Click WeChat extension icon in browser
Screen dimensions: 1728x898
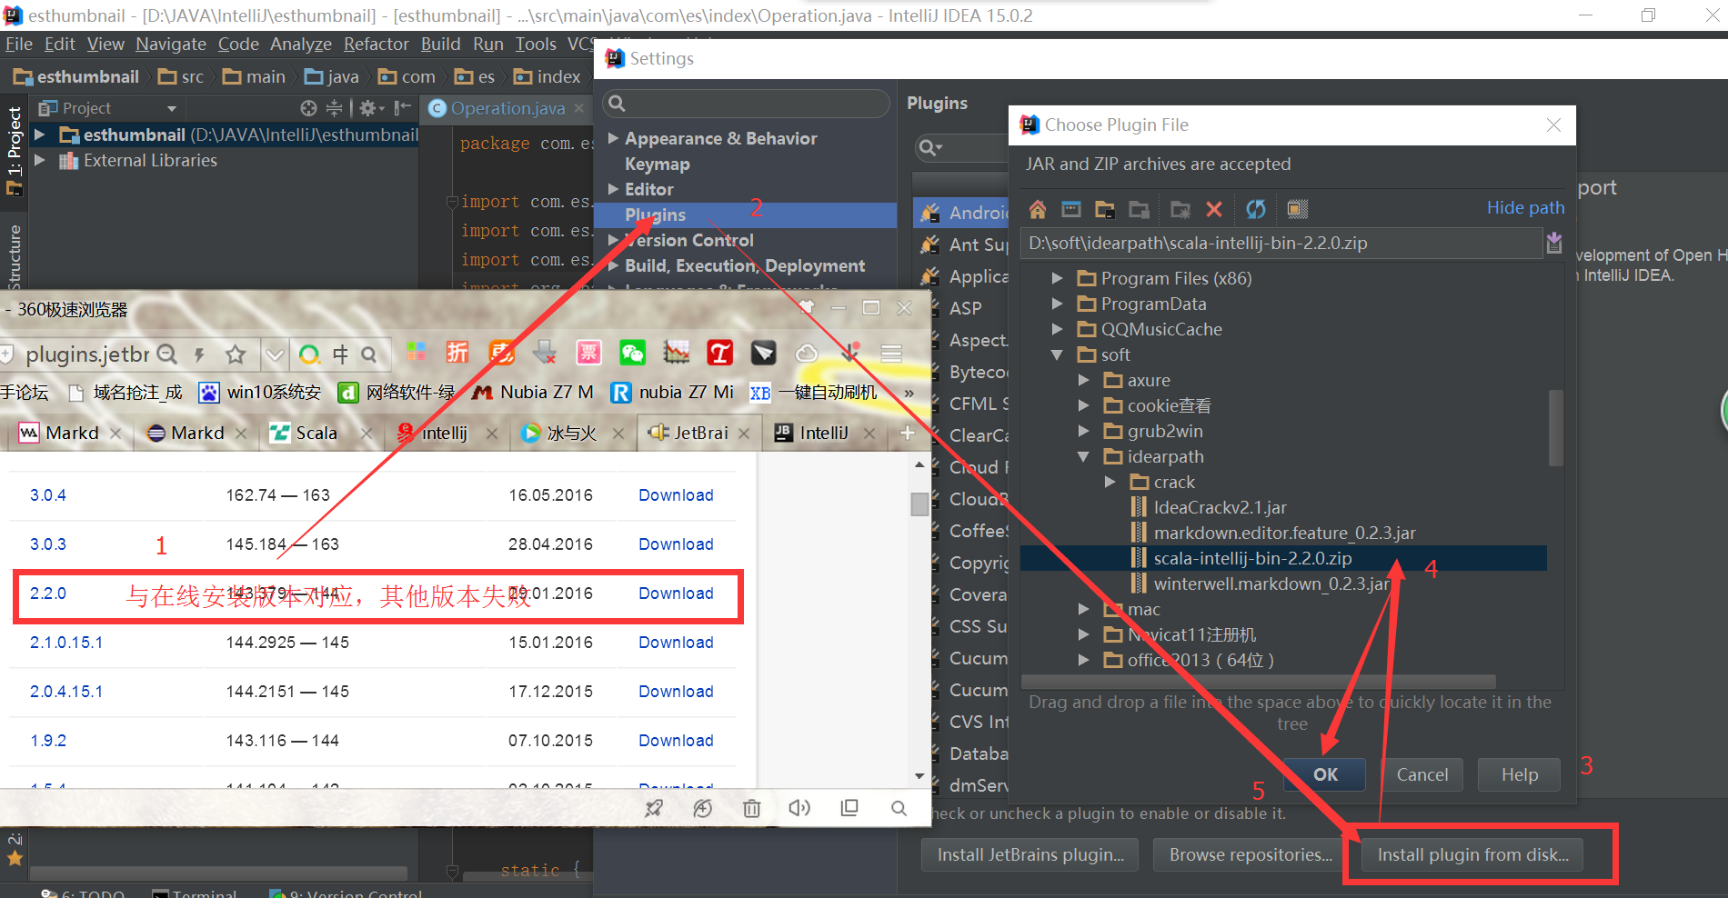click(x=632, y=353)
